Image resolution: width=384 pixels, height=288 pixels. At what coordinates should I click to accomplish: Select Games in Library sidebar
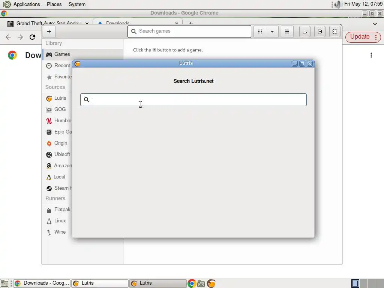click(83, 54)
